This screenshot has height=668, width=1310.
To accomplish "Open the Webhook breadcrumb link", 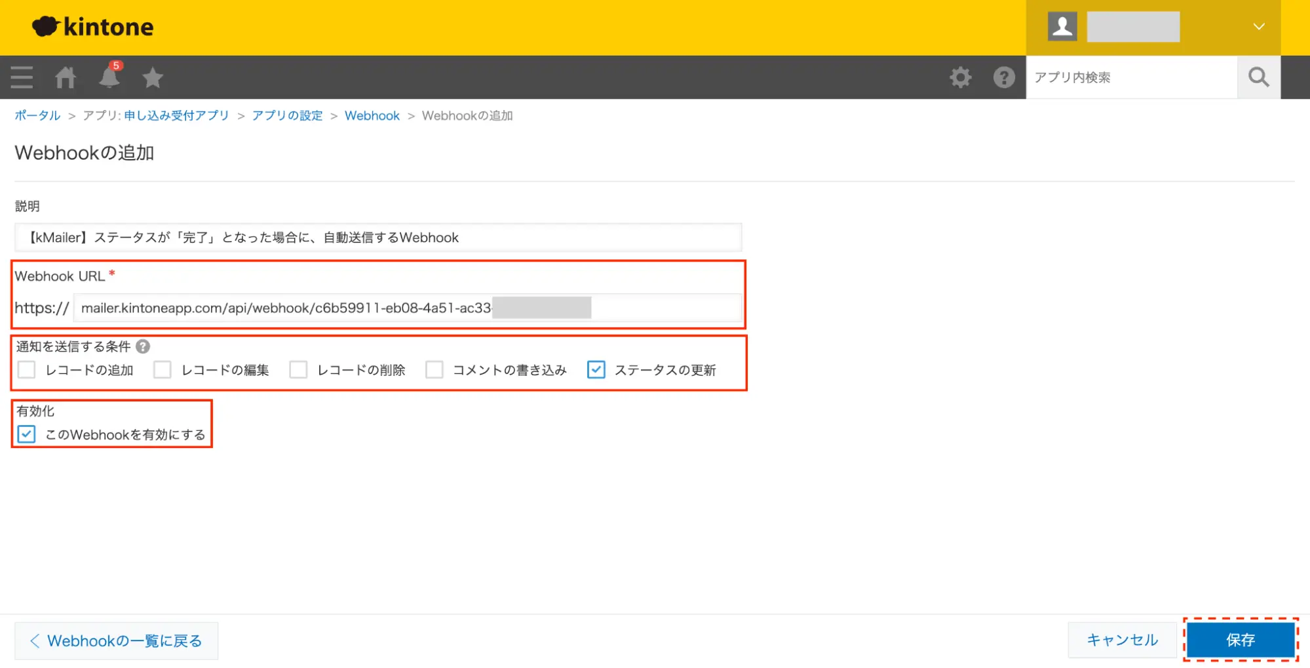I will [x=372, y=116].
